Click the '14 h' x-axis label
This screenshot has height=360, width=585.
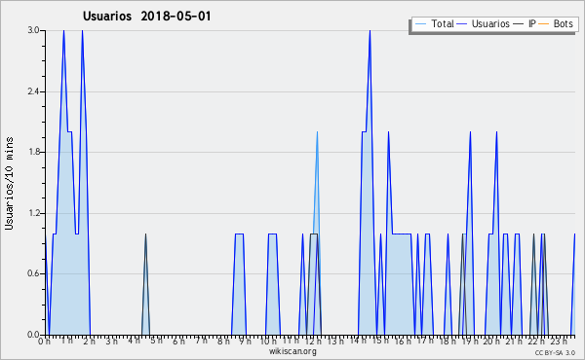(358, 341)
